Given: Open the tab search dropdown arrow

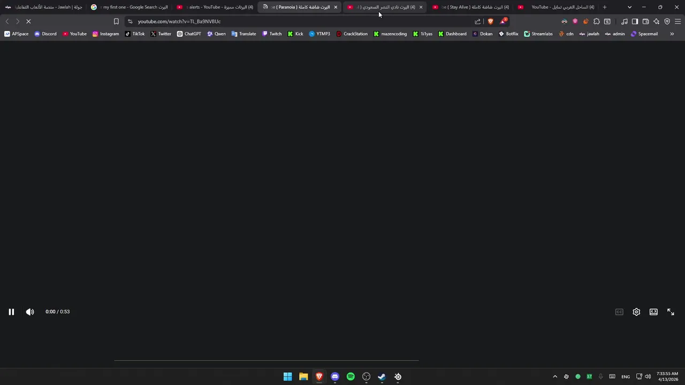Looking at the screenshot, I should point(629,7).
